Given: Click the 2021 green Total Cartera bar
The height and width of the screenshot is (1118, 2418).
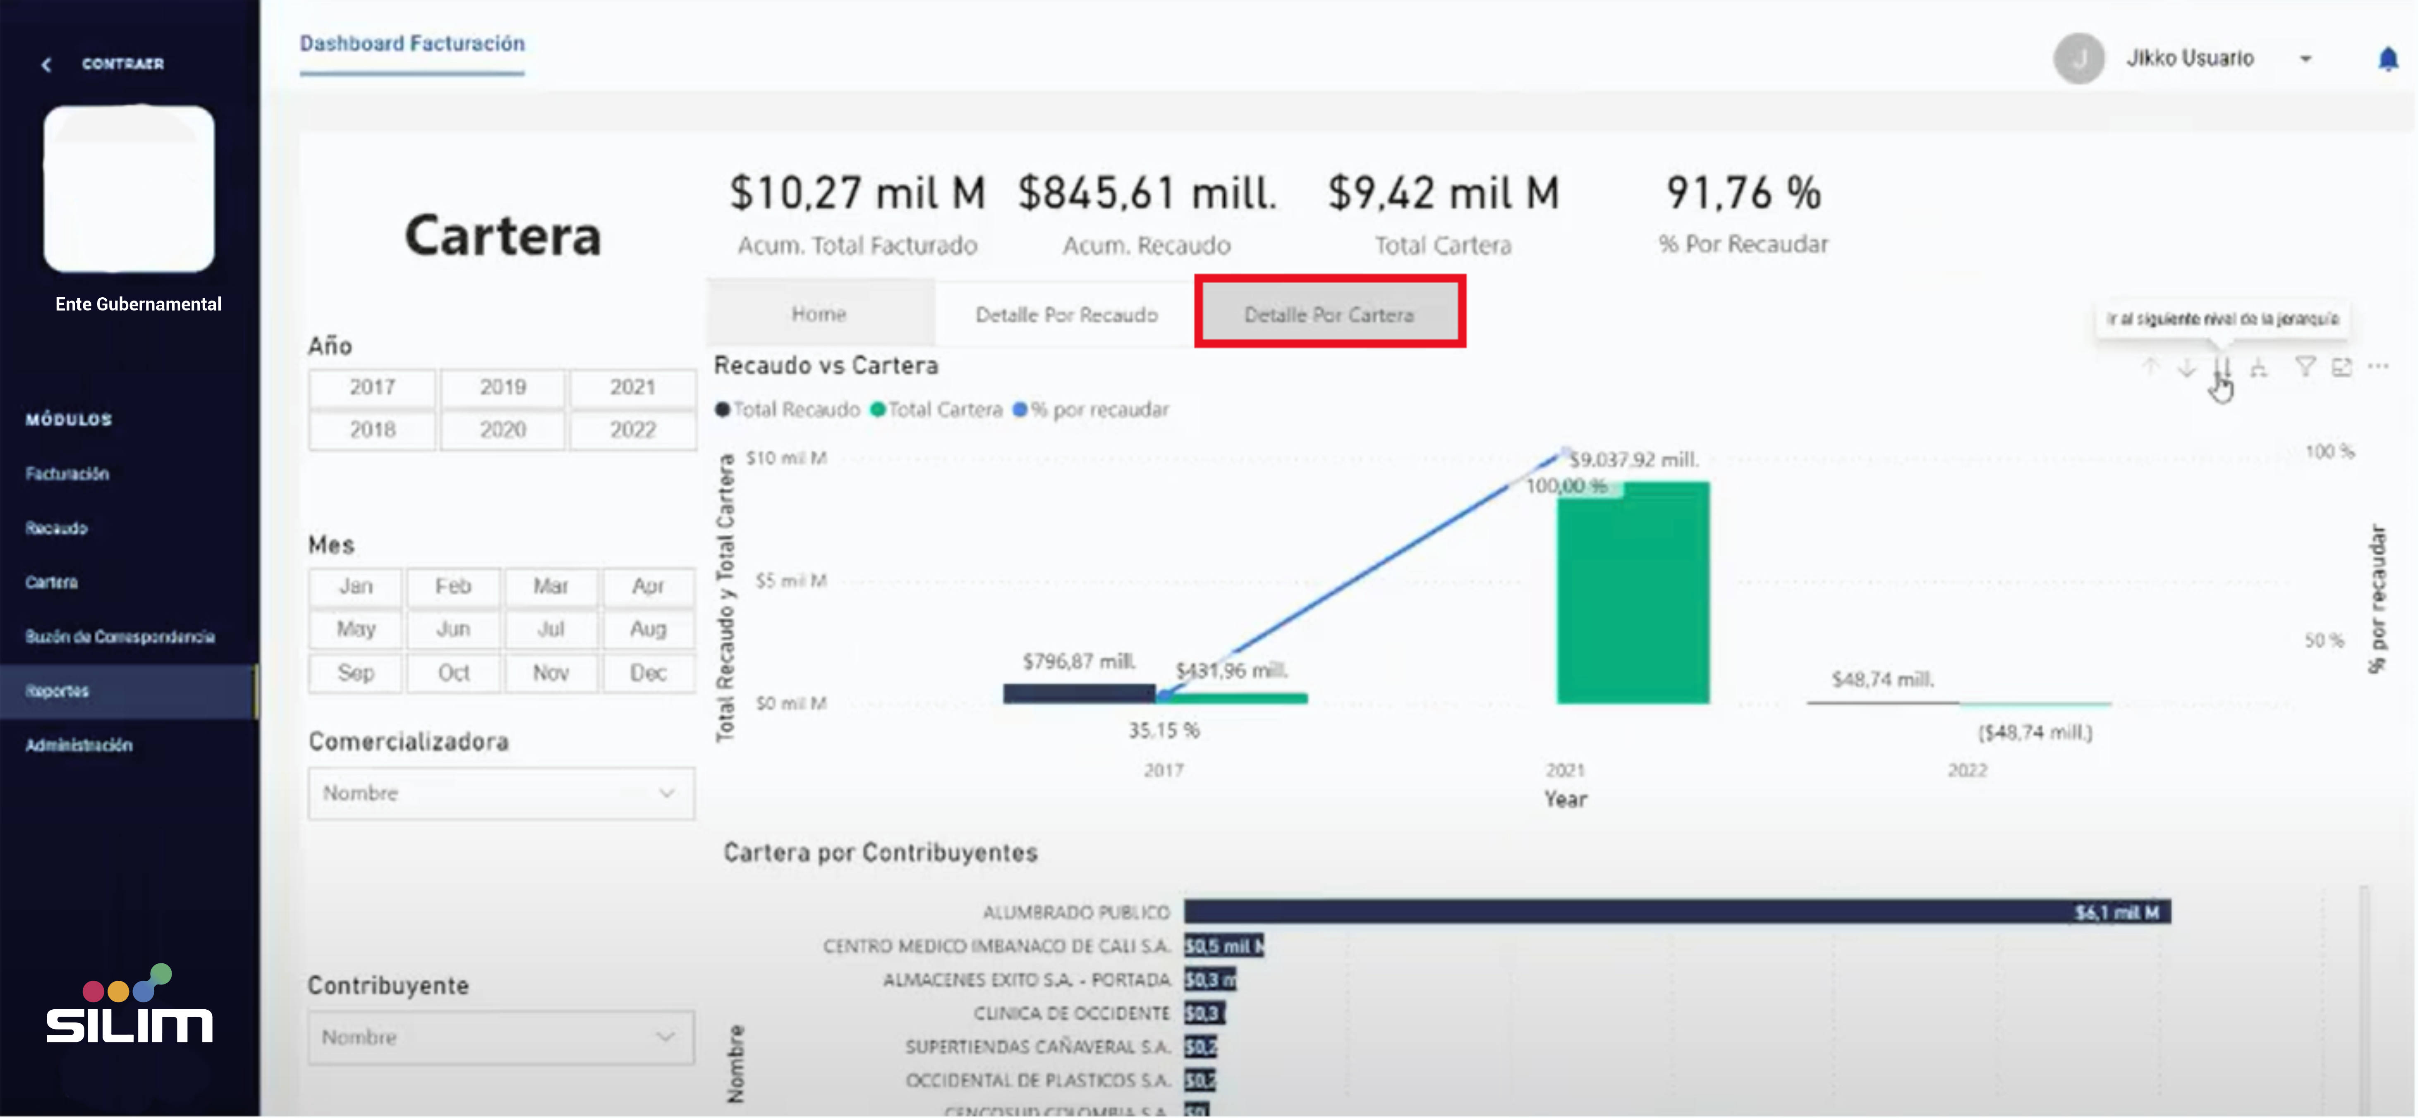Looking at the screenshot, I should pyautogui.click(x=1633, y=593).
